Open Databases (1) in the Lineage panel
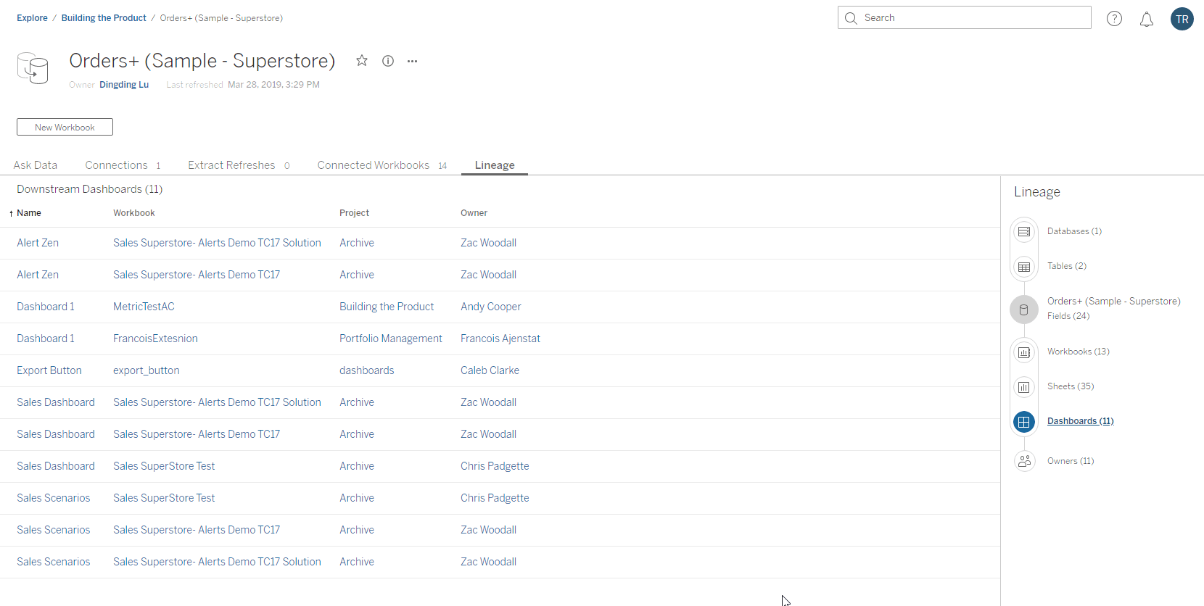 point(1074,231)
